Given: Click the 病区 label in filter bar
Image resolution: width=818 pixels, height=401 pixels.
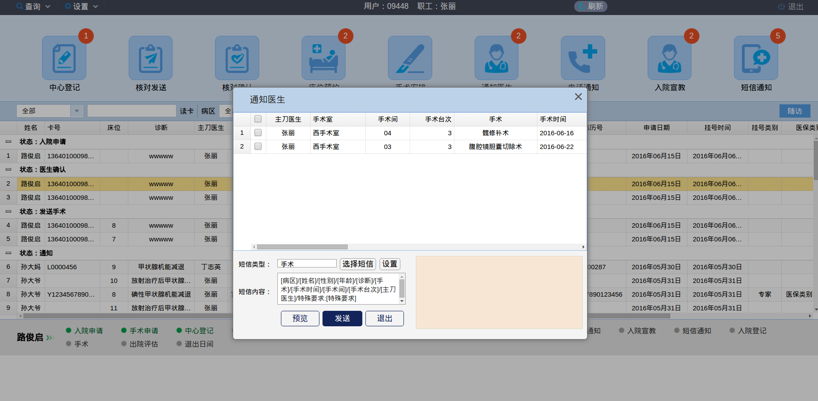Looking at the screenshot, I should (x=208, y=111).
